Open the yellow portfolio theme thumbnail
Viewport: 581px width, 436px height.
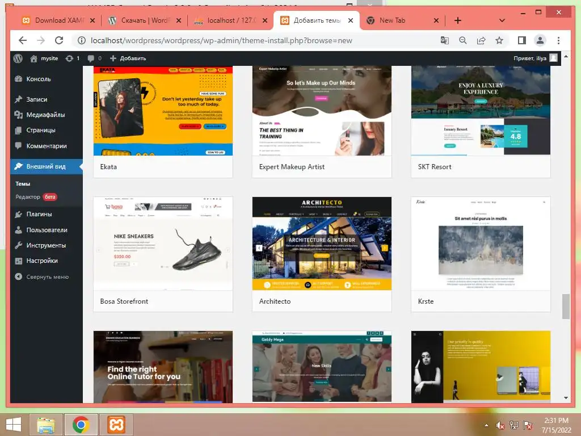(481, 367)
